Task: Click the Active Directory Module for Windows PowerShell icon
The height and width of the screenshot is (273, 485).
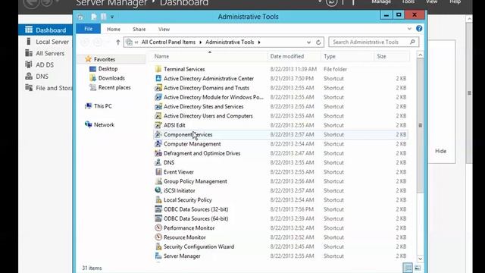Action: coord(158,97)
